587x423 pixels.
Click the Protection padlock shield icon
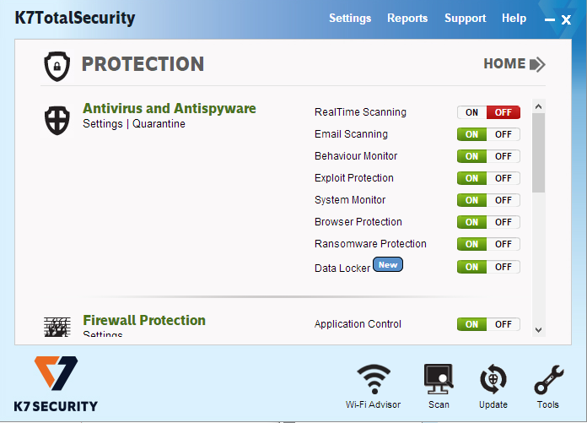(x=57, y=65)
